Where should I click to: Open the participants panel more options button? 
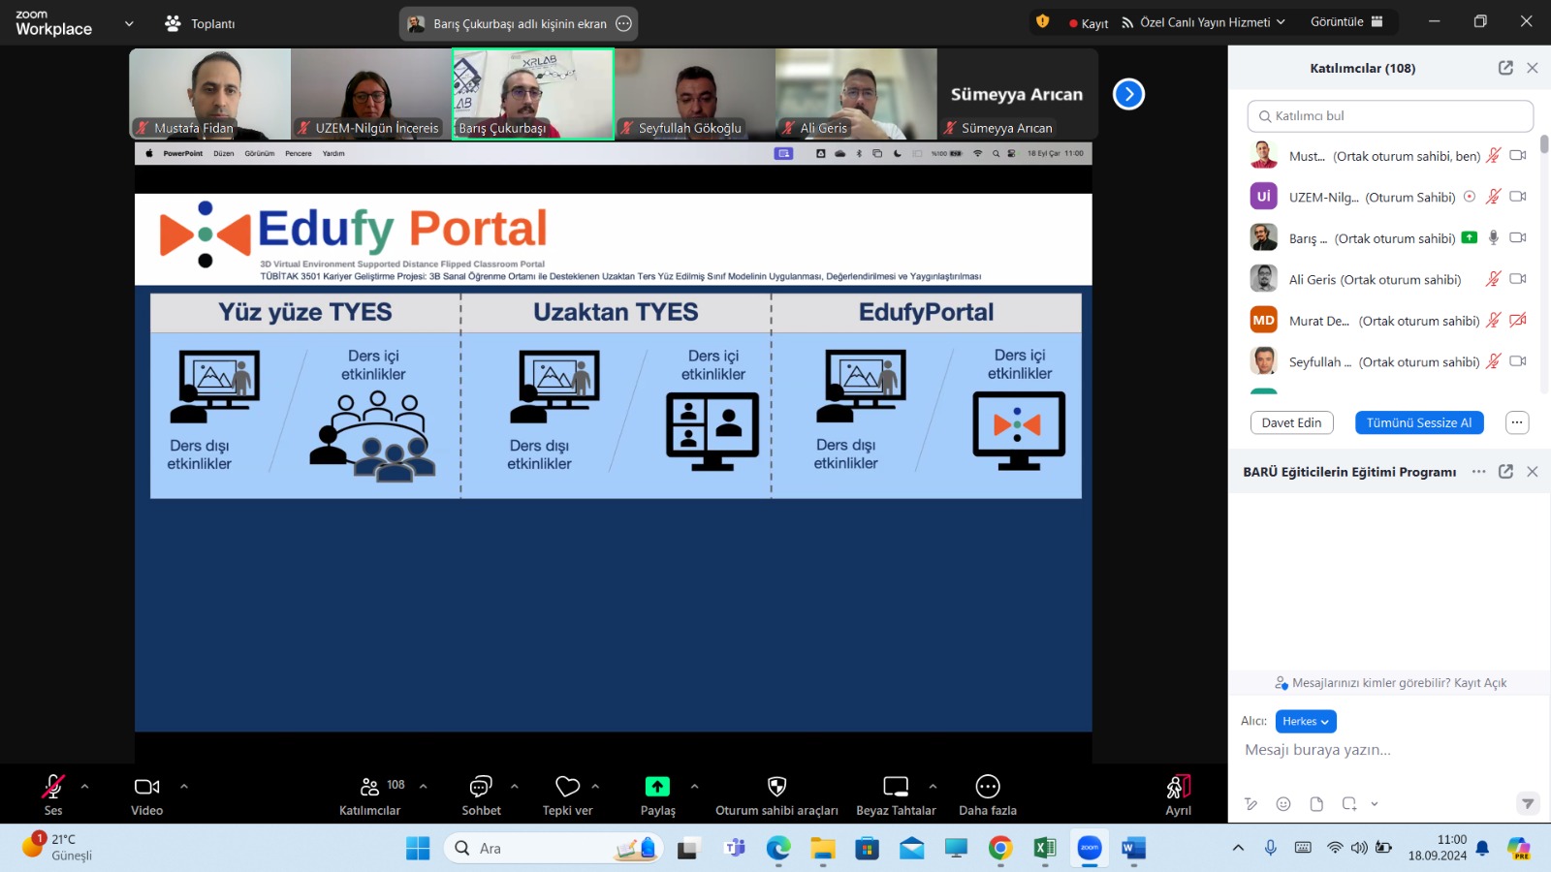point(1517,422)
